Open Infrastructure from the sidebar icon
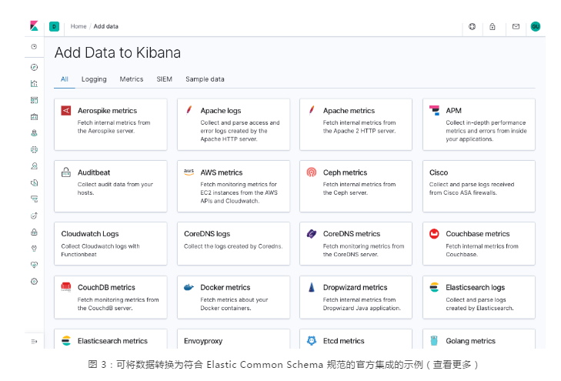This screenshot has height=381, width=561. [34, 166]
